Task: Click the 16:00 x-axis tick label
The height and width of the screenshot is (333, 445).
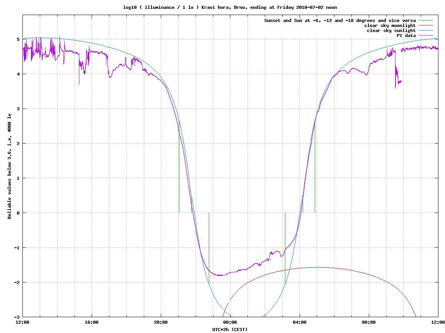Action: click(x=92, y=322)
